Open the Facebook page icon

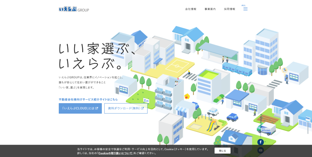coord(261,142)
